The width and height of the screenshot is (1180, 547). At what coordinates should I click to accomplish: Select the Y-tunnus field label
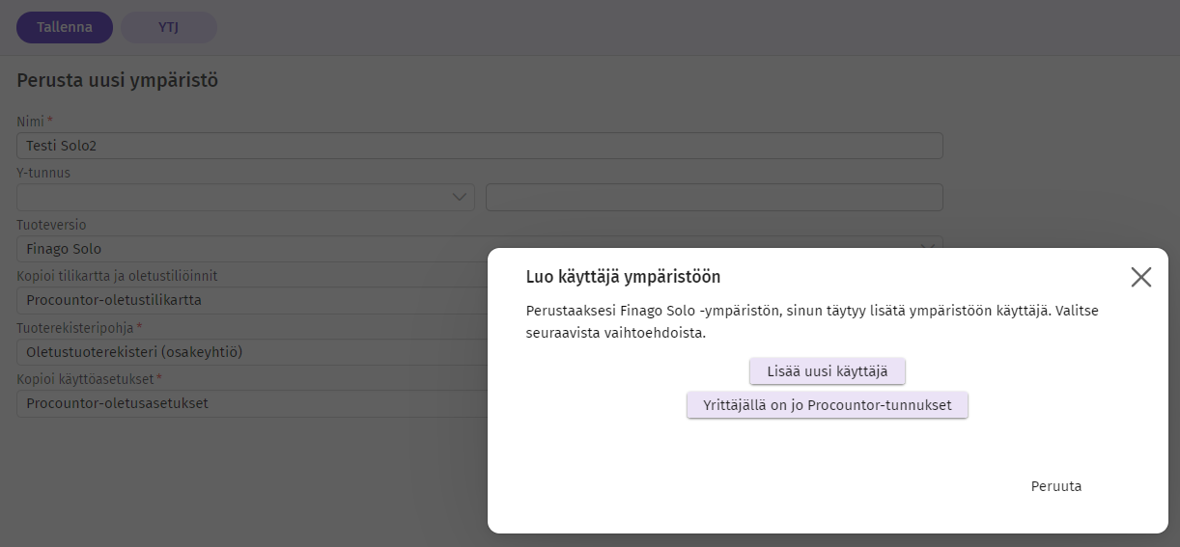[43, 173]
